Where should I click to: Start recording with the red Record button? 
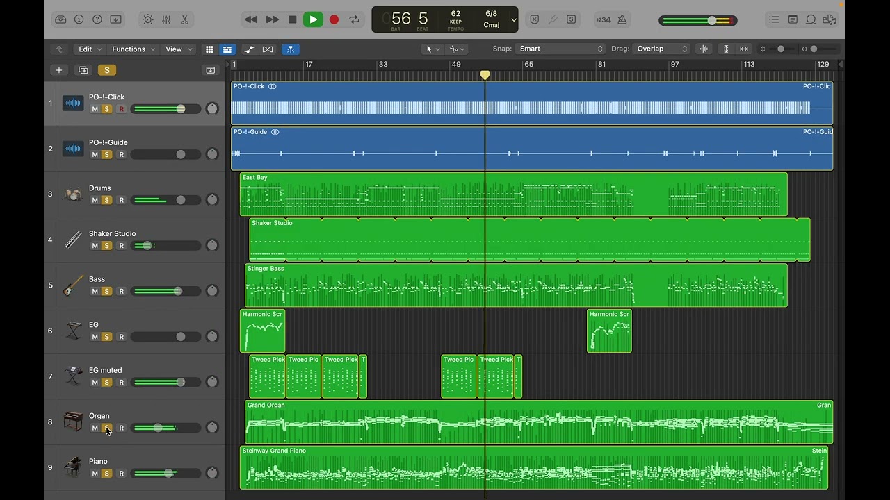click(x=334, y=19)
